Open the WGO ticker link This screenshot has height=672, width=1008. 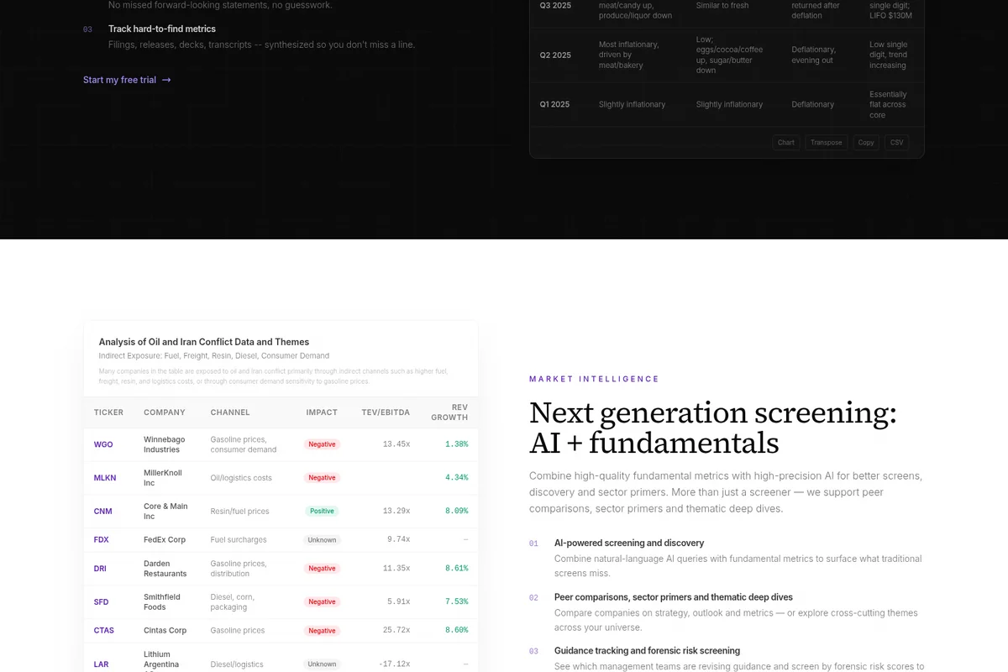pos(102,444)
